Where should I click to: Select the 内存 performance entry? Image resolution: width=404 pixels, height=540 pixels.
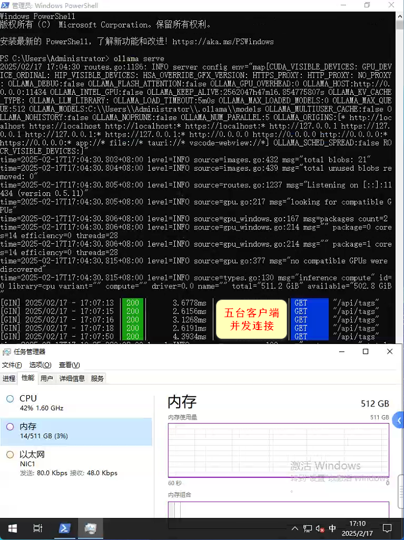pos(76,432)
